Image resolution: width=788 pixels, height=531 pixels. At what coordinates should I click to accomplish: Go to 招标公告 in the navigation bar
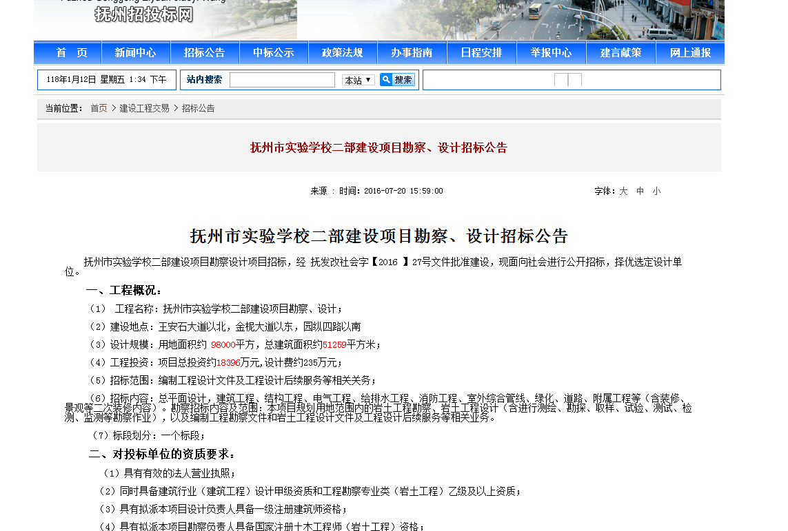point(205,53)
